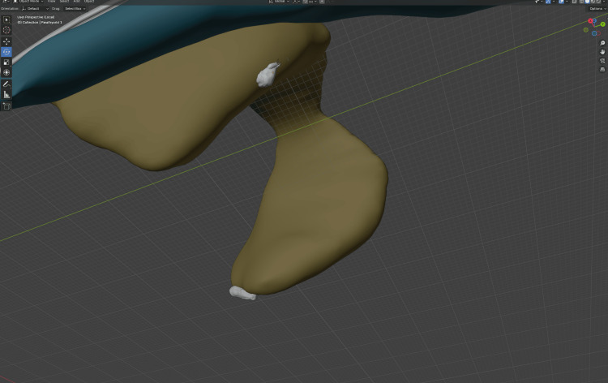Toggle the snapping magnet button
This screenshot has width=608, height=383.
click(x=305, y=2)
